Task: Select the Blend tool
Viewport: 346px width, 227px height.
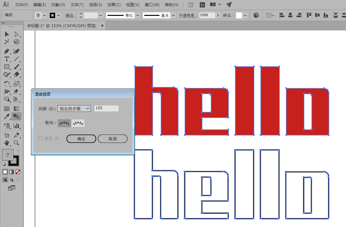Action: point(16,116)
